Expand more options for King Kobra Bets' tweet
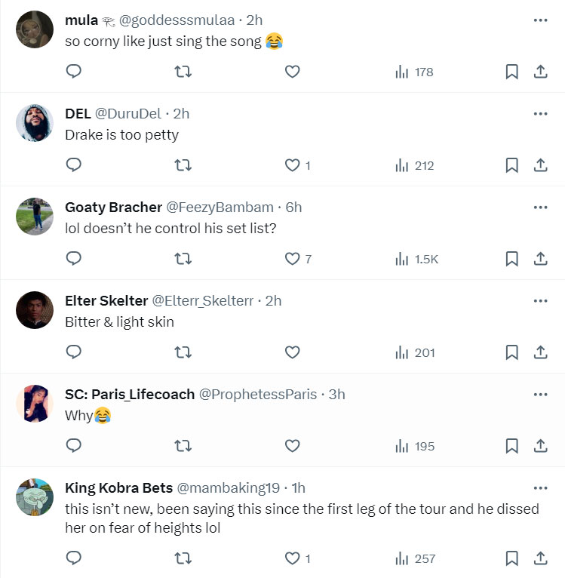 pos(540,488)
